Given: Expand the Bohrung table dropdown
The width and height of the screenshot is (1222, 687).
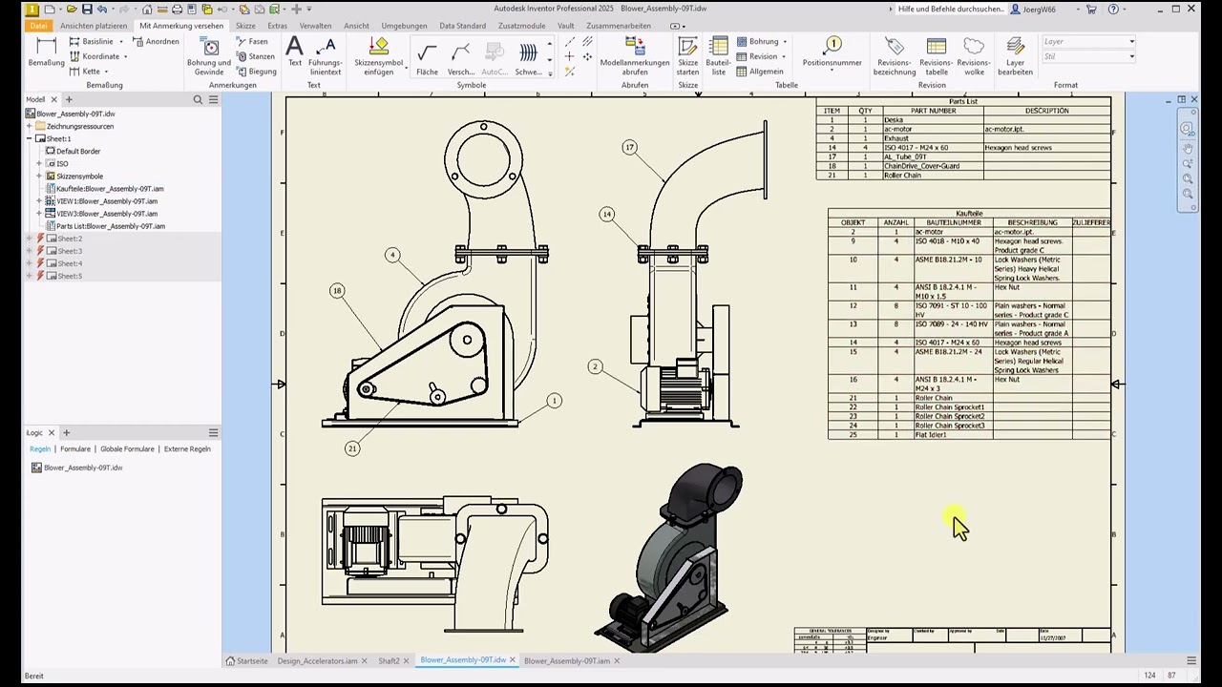Looking at the screenshot, I should click(785, 42).
